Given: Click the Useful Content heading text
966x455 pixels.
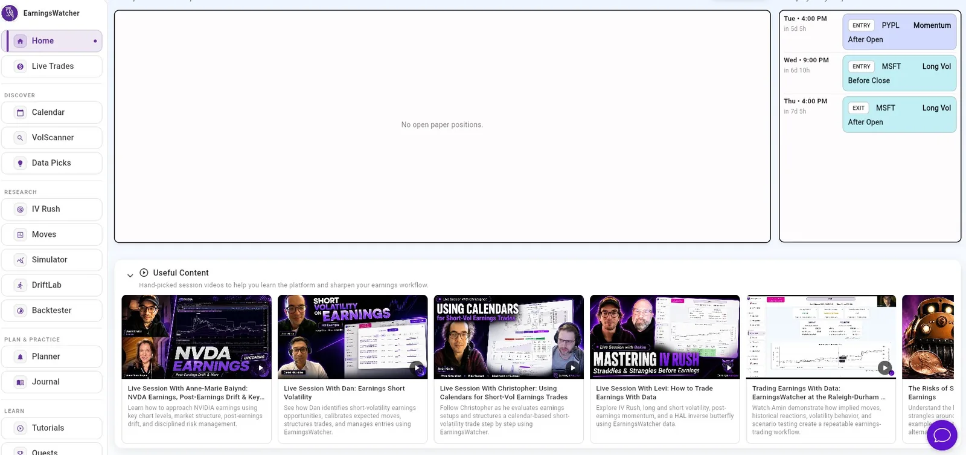Looking at the screenshot, I should (181, 273).
